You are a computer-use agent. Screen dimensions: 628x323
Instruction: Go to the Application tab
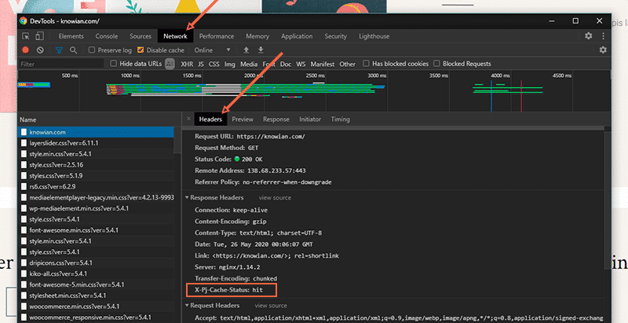[x=297, y=36]
